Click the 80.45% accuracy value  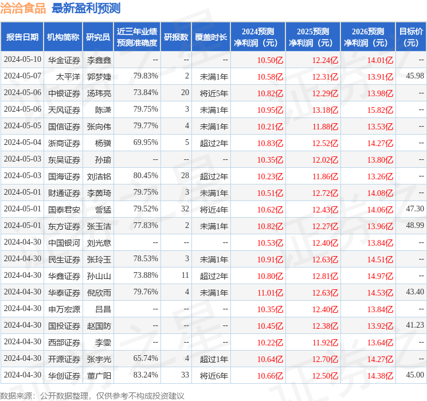coord(146,176)
